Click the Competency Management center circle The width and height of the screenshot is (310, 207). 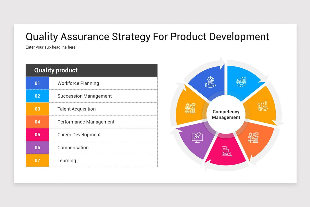click(226, 115)
